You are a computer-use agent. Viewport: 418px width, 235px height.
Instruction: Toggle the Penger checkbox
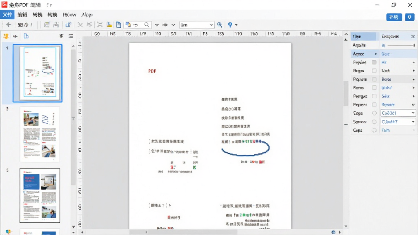(374, 96)
